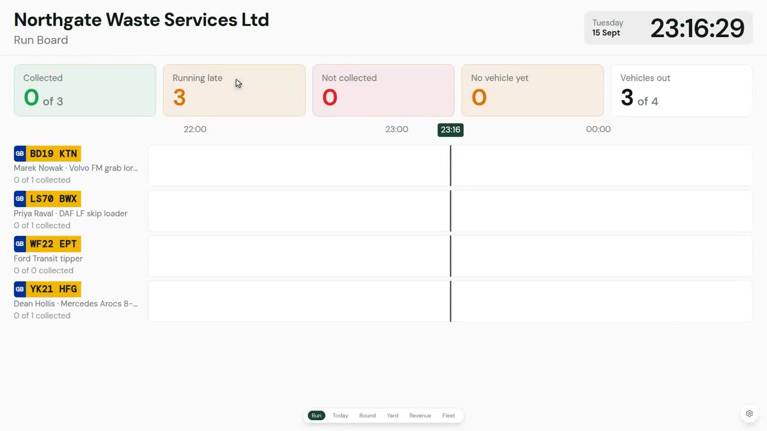Click GB badge on YK21 HFG plate
Image resolution: width=767 pixels, height=431 pixels.
(20, 289)
